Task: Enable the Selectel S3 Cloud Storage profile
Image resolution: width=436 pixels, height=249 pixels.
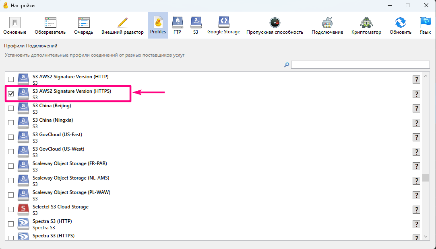Action: coord(11,209)
